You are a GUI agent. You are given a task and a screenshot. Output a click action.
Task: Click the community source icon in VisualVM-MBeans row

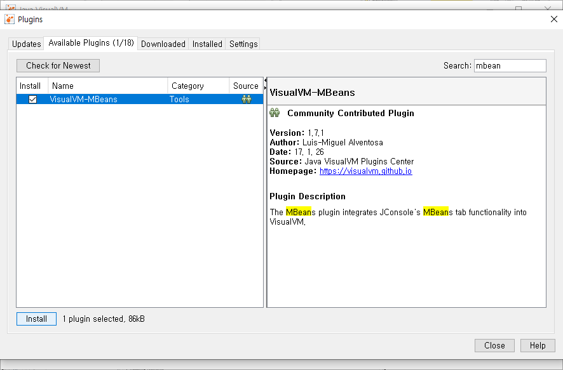click(x=247, y=99)
